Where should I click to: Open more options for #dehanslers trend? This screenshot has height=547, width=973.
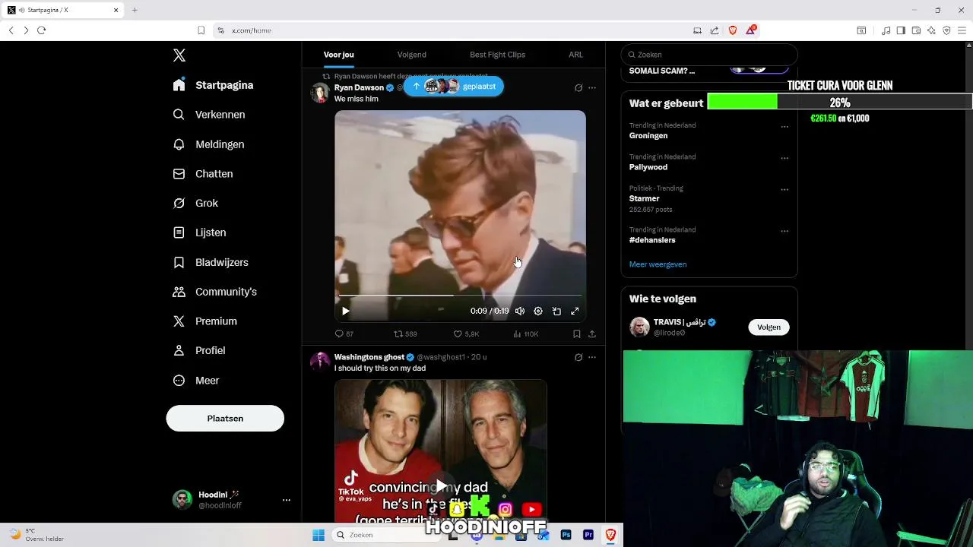tap(784, 231)
